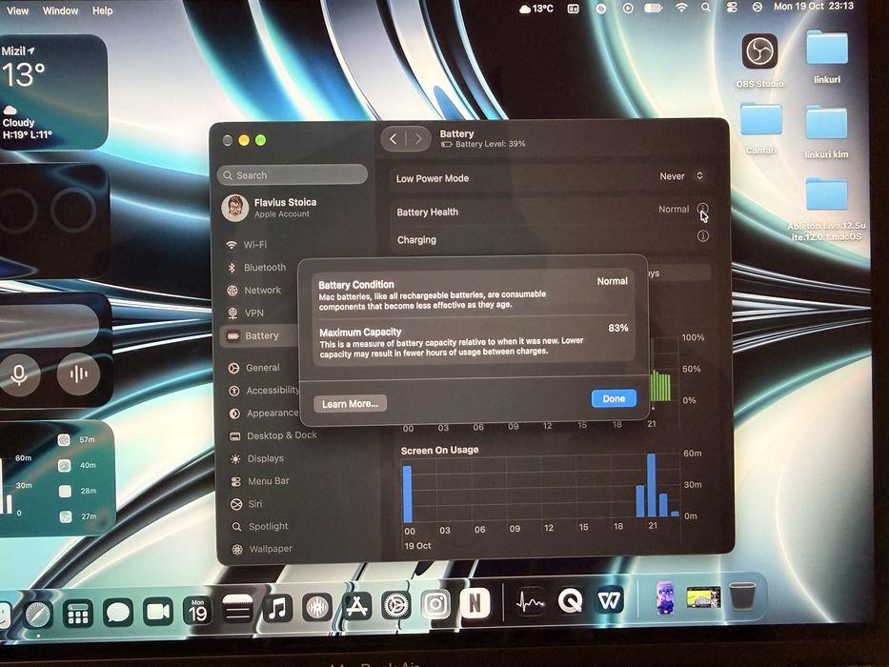The image size is (889, 667).
Task: Click date and time Mon 19 Oct 23:13
Action: click(813, 7)
